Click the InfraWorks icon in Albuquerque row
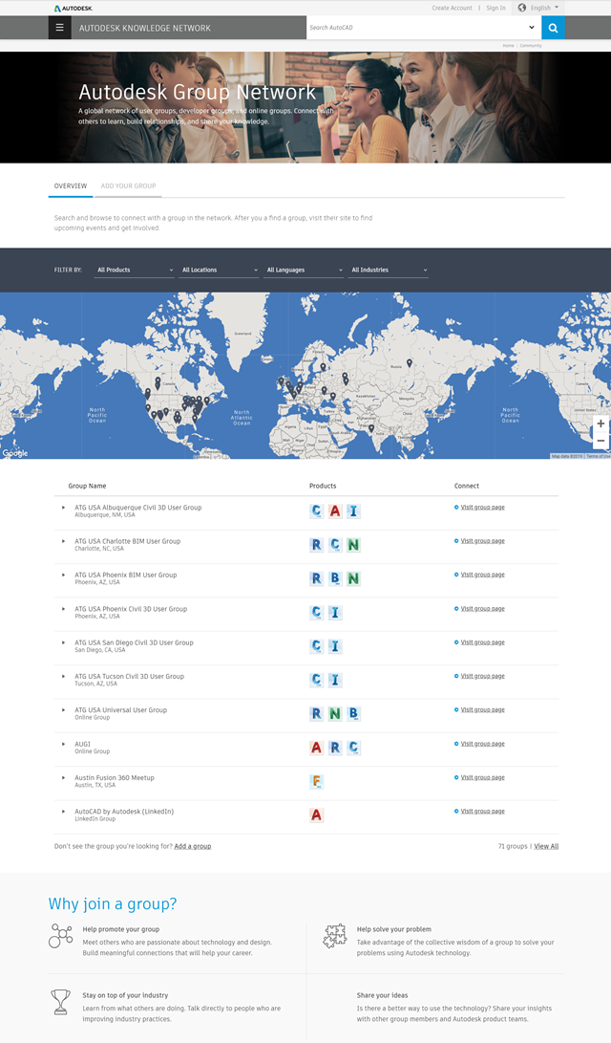The image size is (611, 1043). (353, 511)
